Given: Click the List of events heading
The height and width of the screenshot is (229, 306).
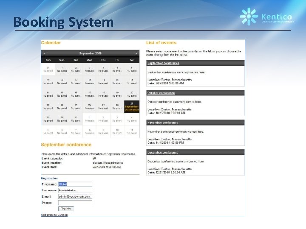Looking at the screenshot, I should [161, 43].
